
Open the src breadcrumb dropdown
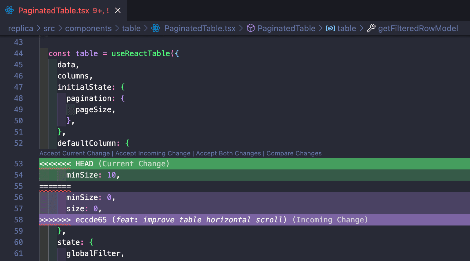pos(49,28)
